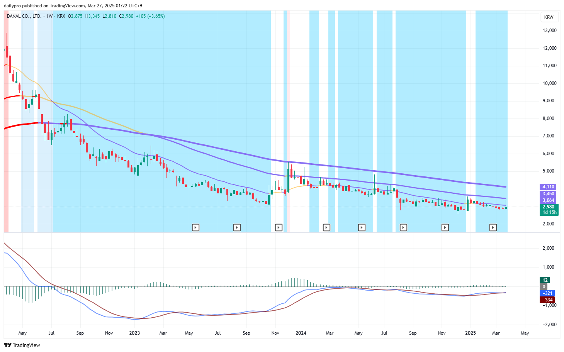The height and width of the screenshot is (352, 564).
Task: Click the KRW currency button
Action: (549, 17)
